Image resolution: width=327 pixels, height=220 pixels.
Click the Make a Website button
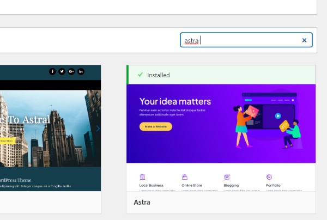156,126
